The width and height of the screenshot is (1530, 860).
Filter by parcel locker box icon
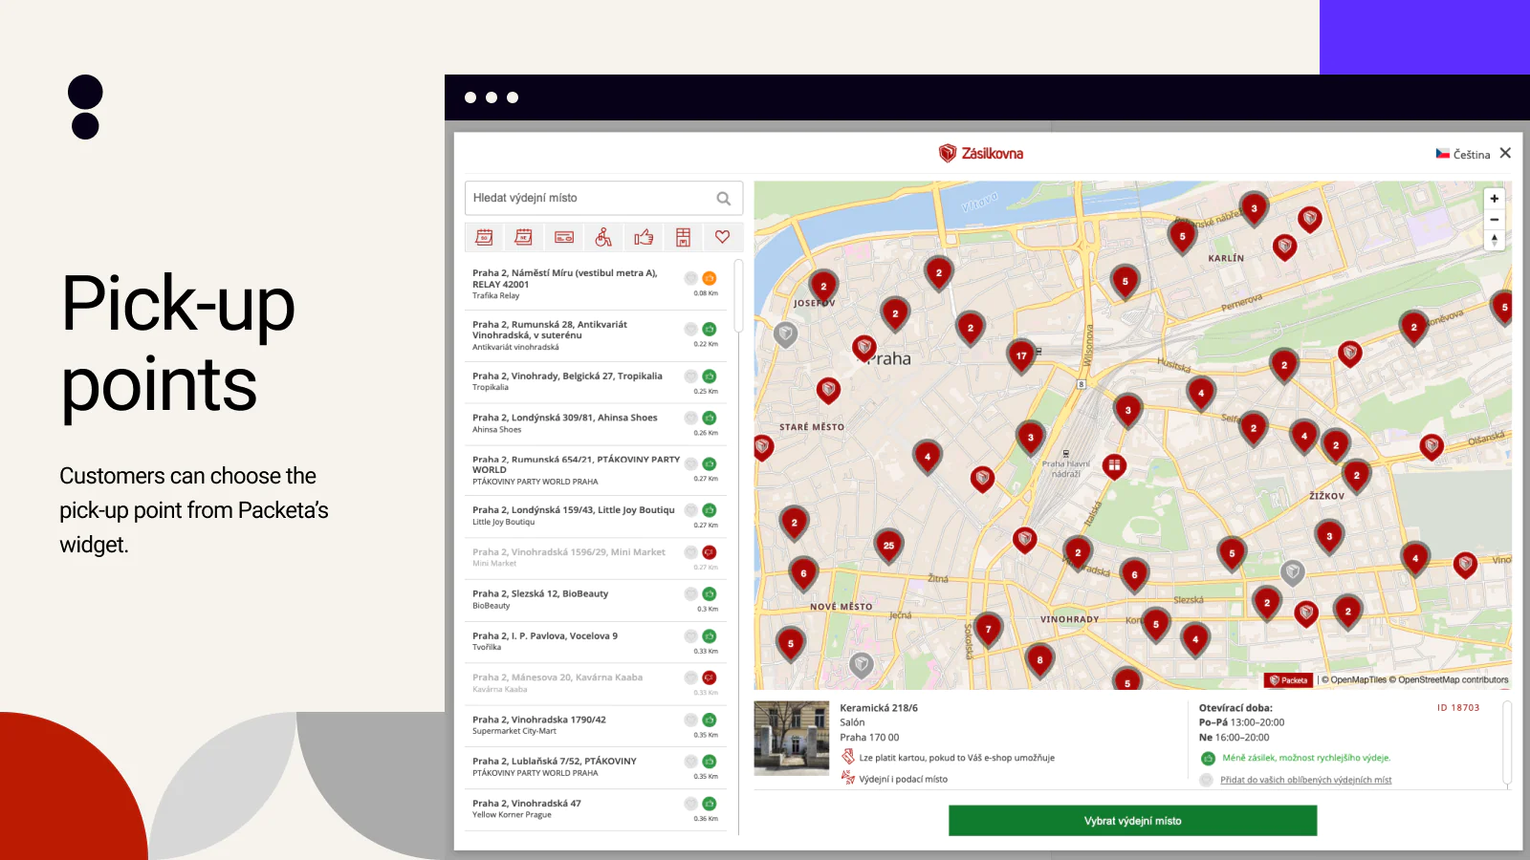click(x=683, y=237)
